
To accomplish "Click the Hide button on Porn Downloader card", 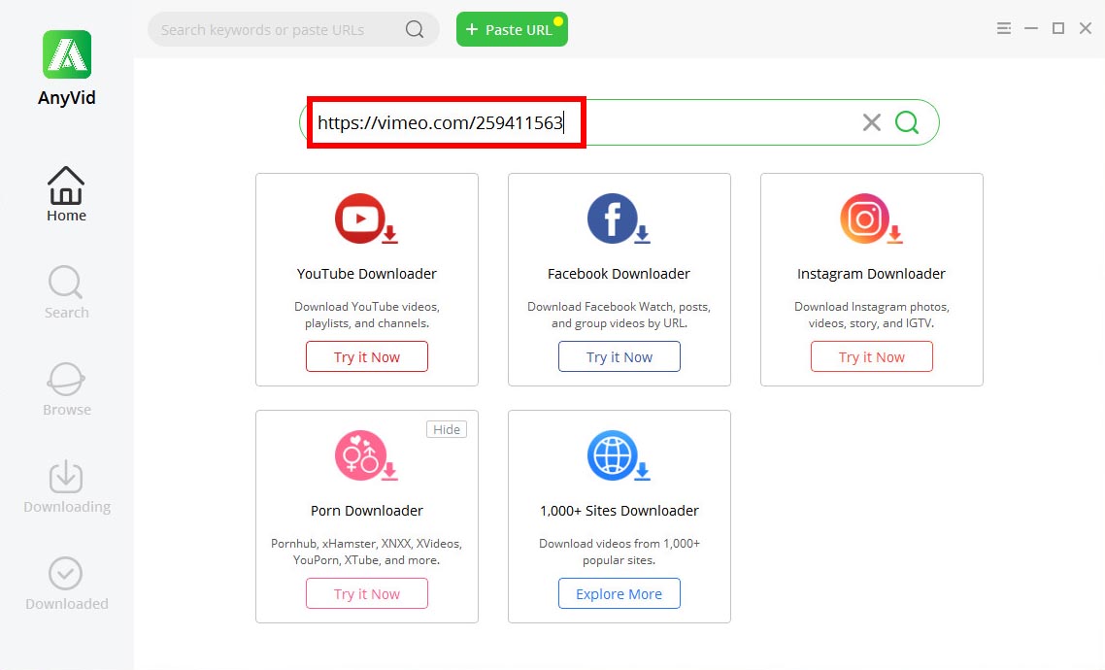I will 447,430.
